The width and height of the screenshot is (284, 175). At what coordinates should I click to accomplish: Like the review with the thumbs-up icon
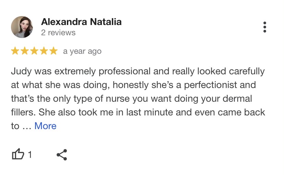tap(18, 154)
